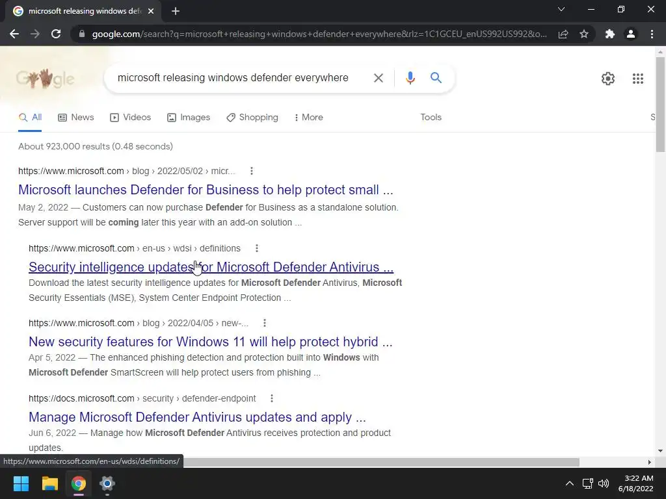
Task: Bookmark this page with the star icon
Action: 584,34
